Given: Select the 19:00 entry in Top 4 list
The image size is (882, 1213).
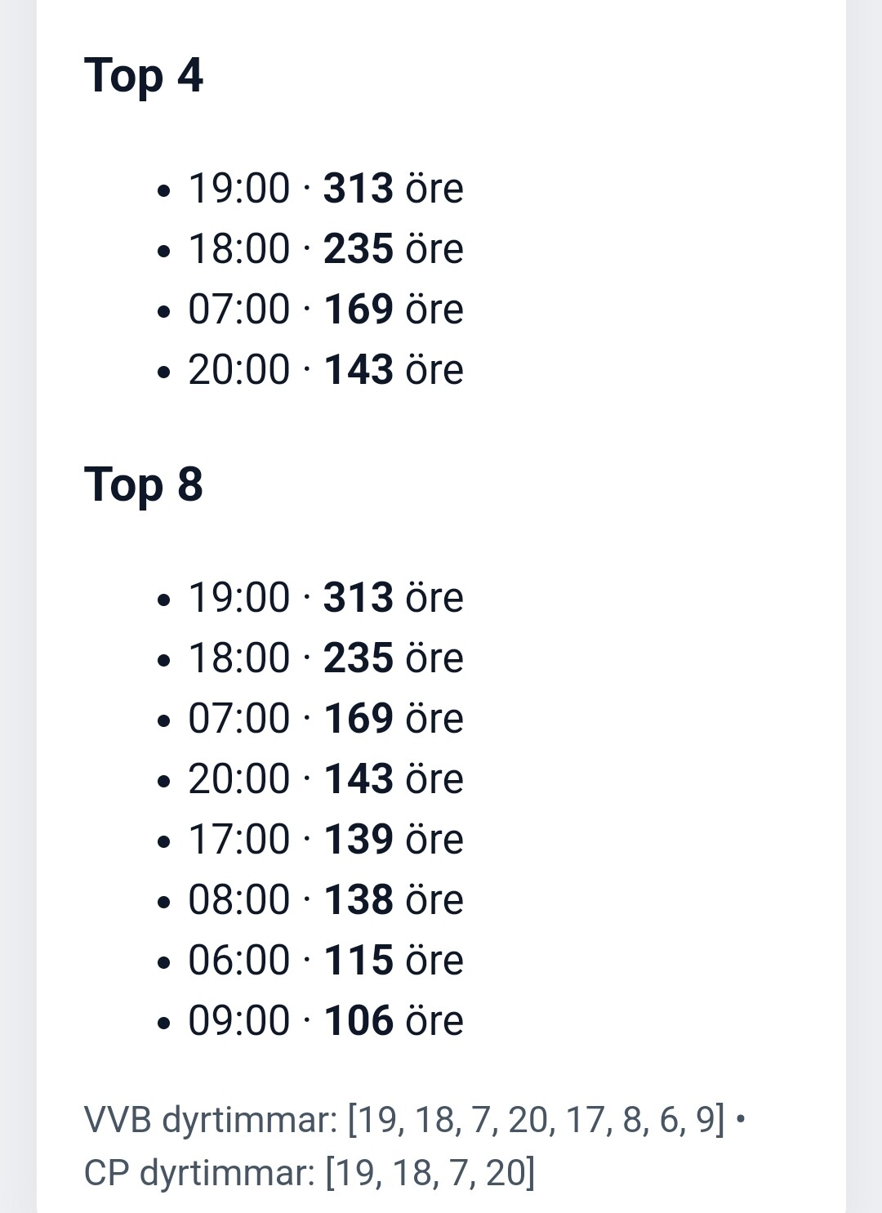Looking at the screenshot, I should 325,189.
